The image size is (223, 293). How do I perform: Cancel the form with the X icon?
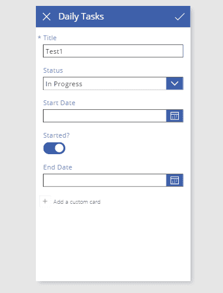[46, 17]
